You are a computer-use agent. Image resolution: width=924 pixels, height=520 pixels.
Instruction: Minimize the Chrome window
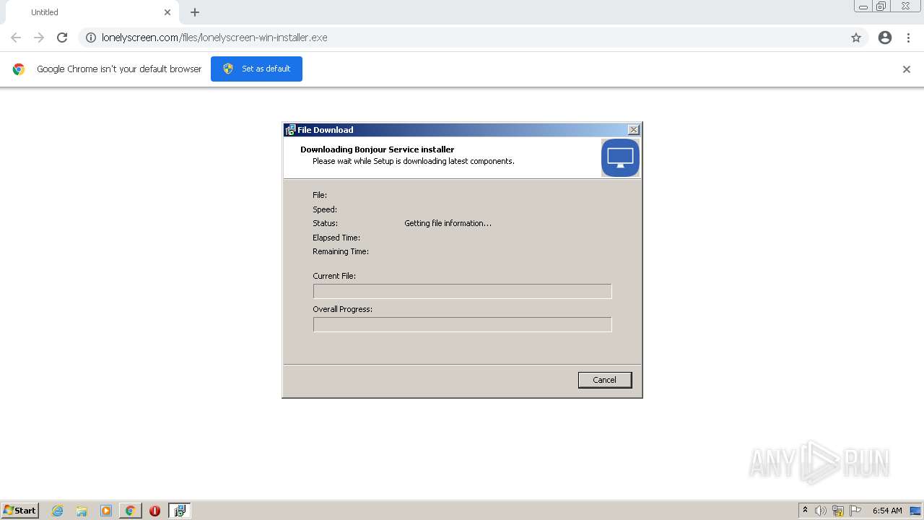[x=863, y=6]
